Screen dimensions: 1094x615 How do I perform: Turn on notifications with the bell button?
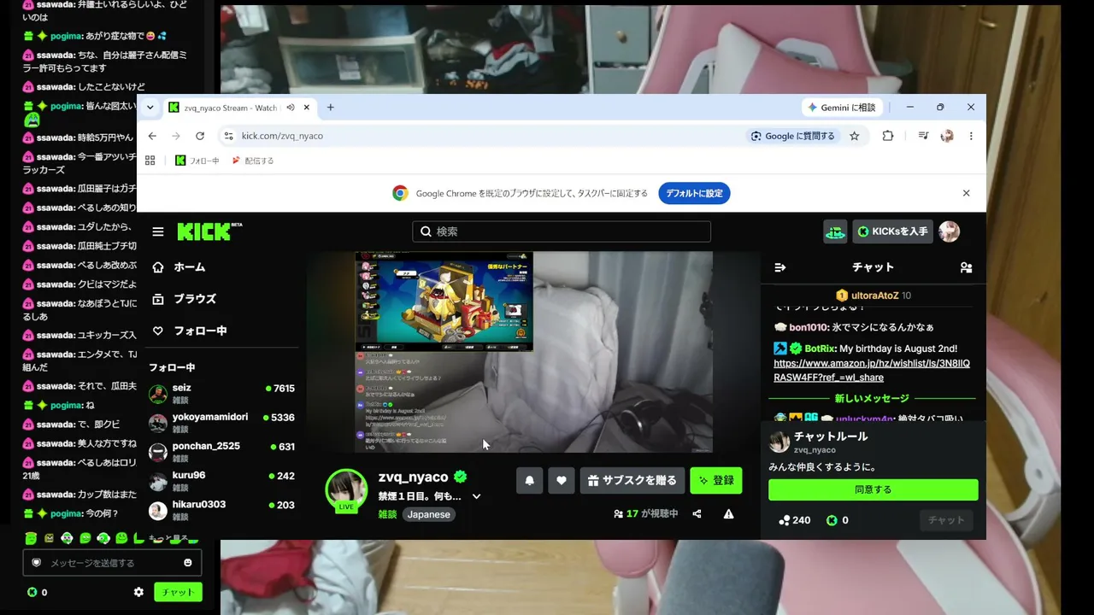pos(530,480)
